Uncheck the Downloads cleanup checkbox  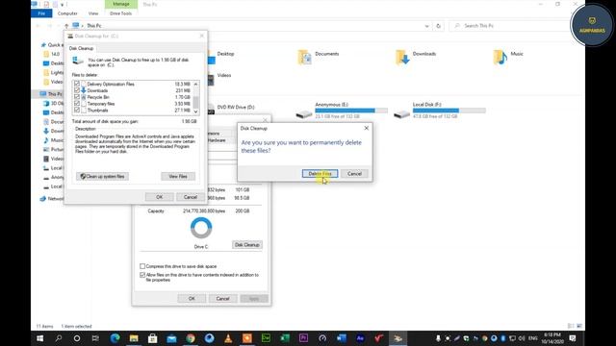pyautogui.click(x=77, y=90)
